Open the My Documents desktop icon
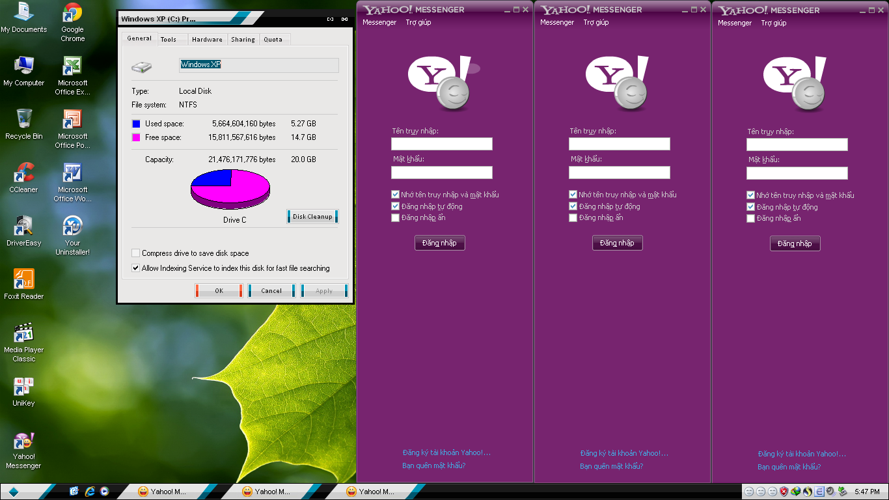Image resolution: width=889 pixels, height=500 pixels. (x=24, y=18)
